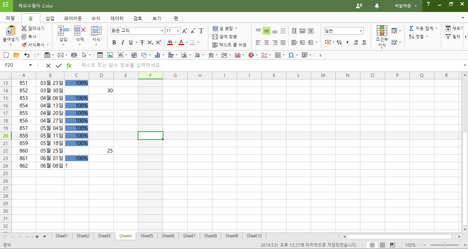
Task: Click the Format Painter (서식복사) brush icon
Action: tap(24, 44)
